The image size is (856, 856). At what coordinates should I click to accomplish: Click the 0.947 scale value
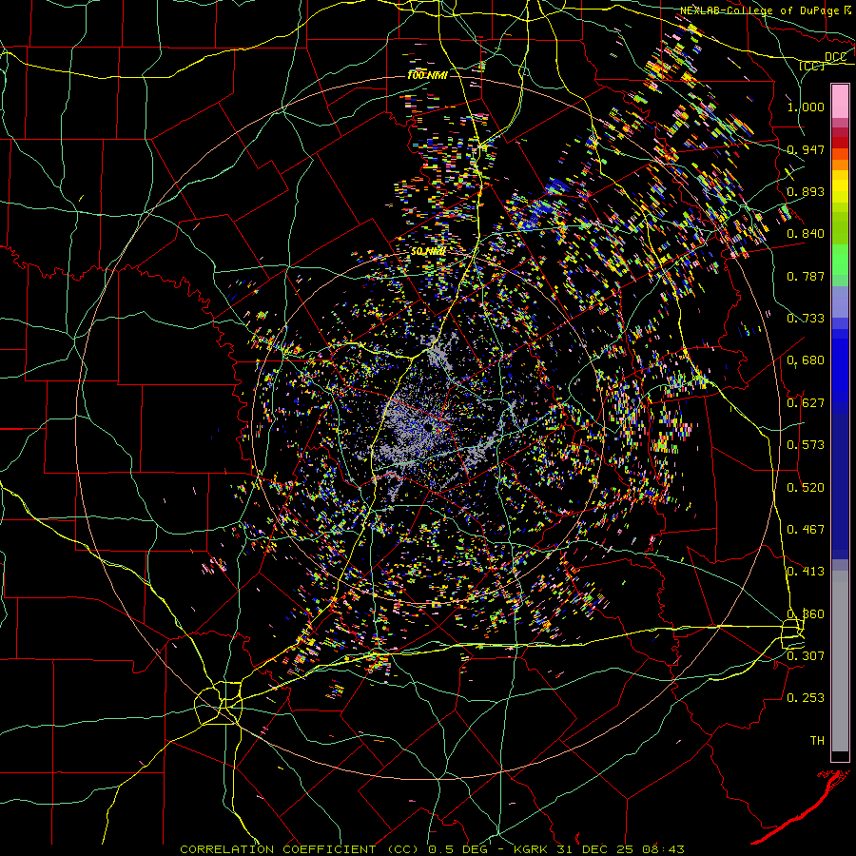(x=806, y=149)
